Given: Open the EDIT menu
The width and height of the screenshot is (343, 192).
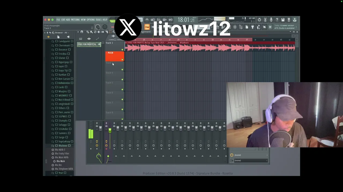Looking at the screenshot, I should [x=63, y=20].
